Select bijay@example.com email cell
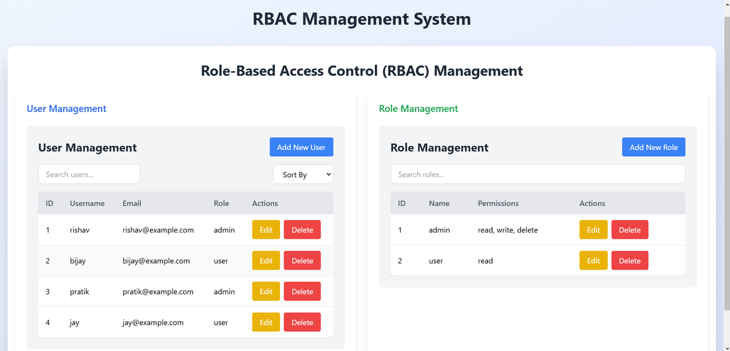730x351 pixels. pyautogui.click(x=156, y=261)
